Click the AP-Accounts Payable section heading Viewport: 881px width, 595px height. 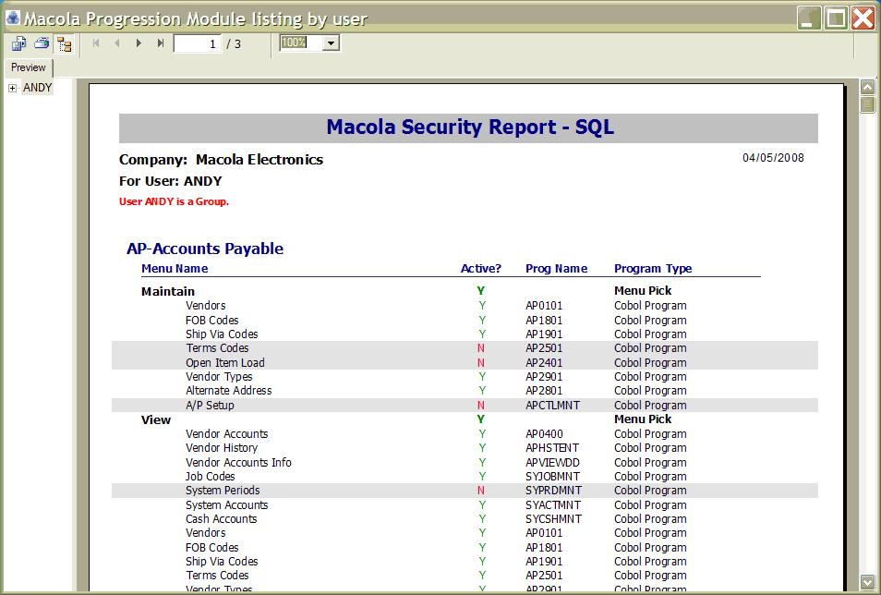(205, 249)
